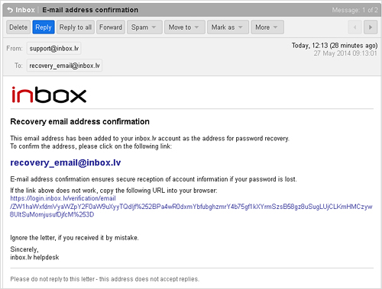Image resolution: width=382 pixels, height=289 pixels.
Task: Click recipient address in To field
Action: click(x=64, y=66)
